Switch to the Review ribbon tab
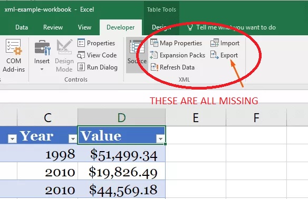This screenshot has width=308, height=199. click(53, 27)
